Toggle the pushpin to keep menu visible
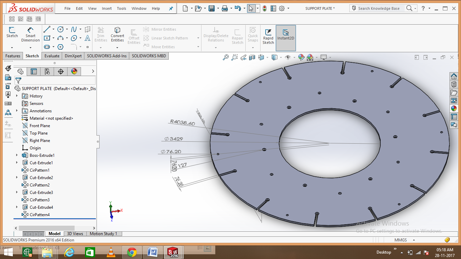The height and width of the screenshot is (259, 461). click(x=171, y=8)
